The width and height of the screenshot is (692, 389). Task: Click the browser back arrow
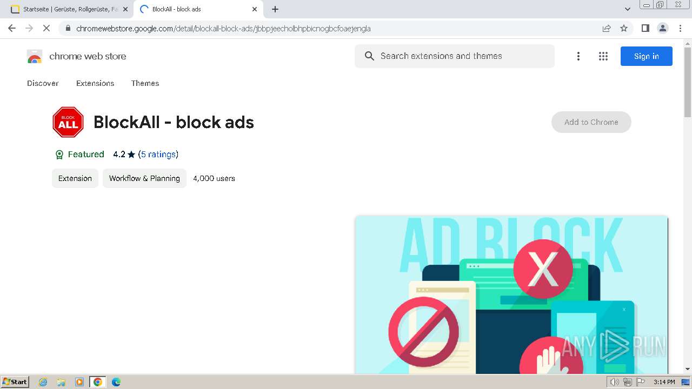(12, 28)
